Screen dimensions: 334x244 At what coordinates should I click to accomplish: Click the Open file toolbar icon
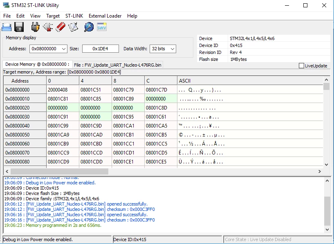point(7,27)
